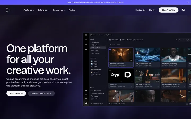Click the Sorted by icon
This screenshot has width=191, height=119.
click(x=127, y=40)
